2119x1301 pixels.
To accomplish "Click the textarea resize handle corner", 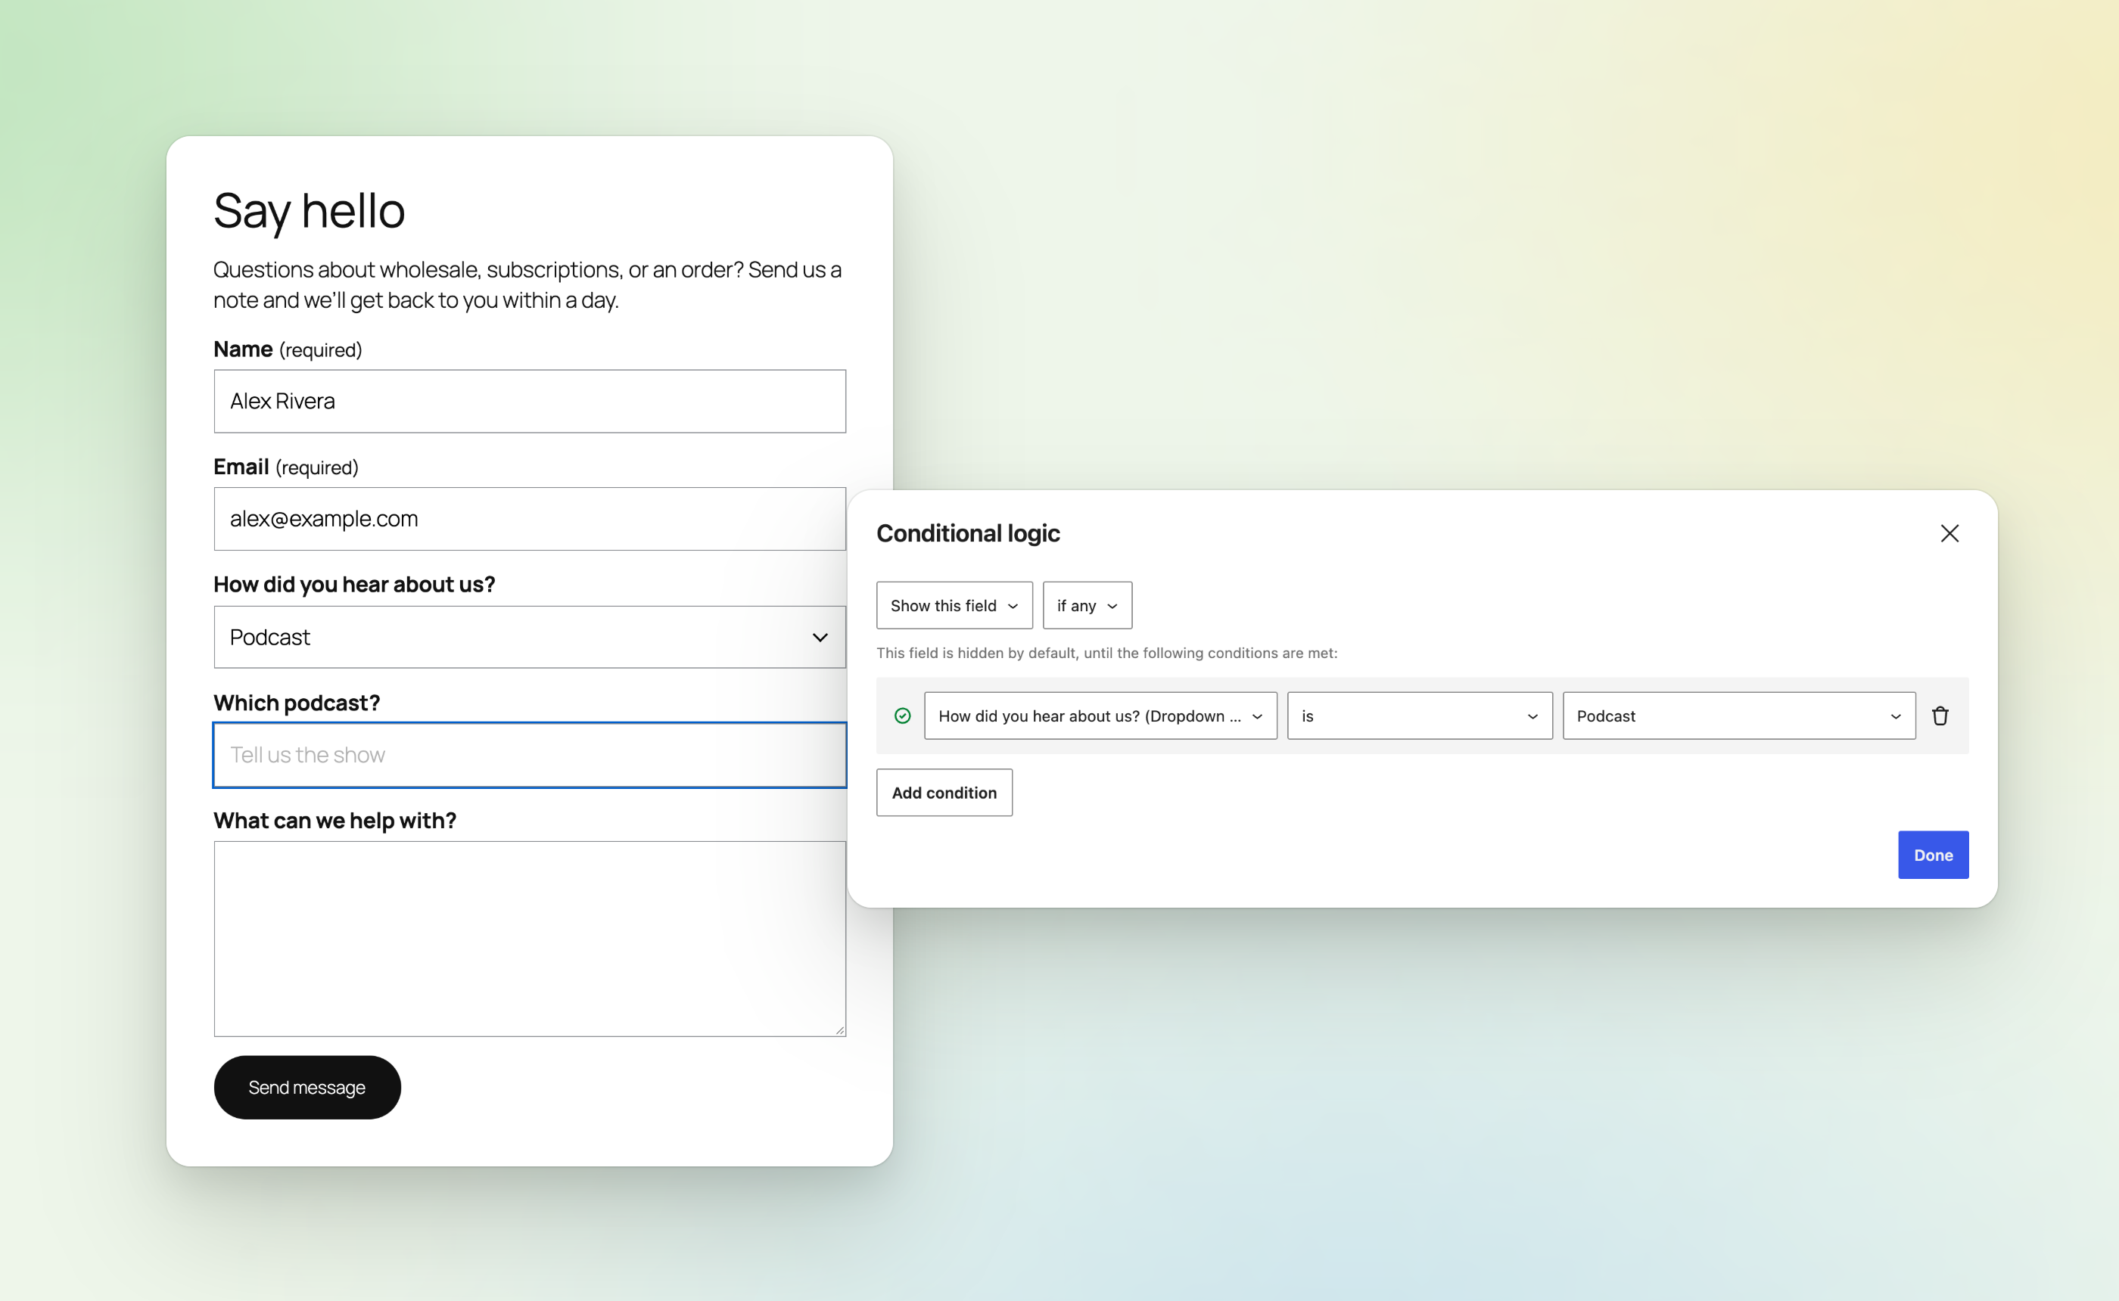I will point(839,1029).
